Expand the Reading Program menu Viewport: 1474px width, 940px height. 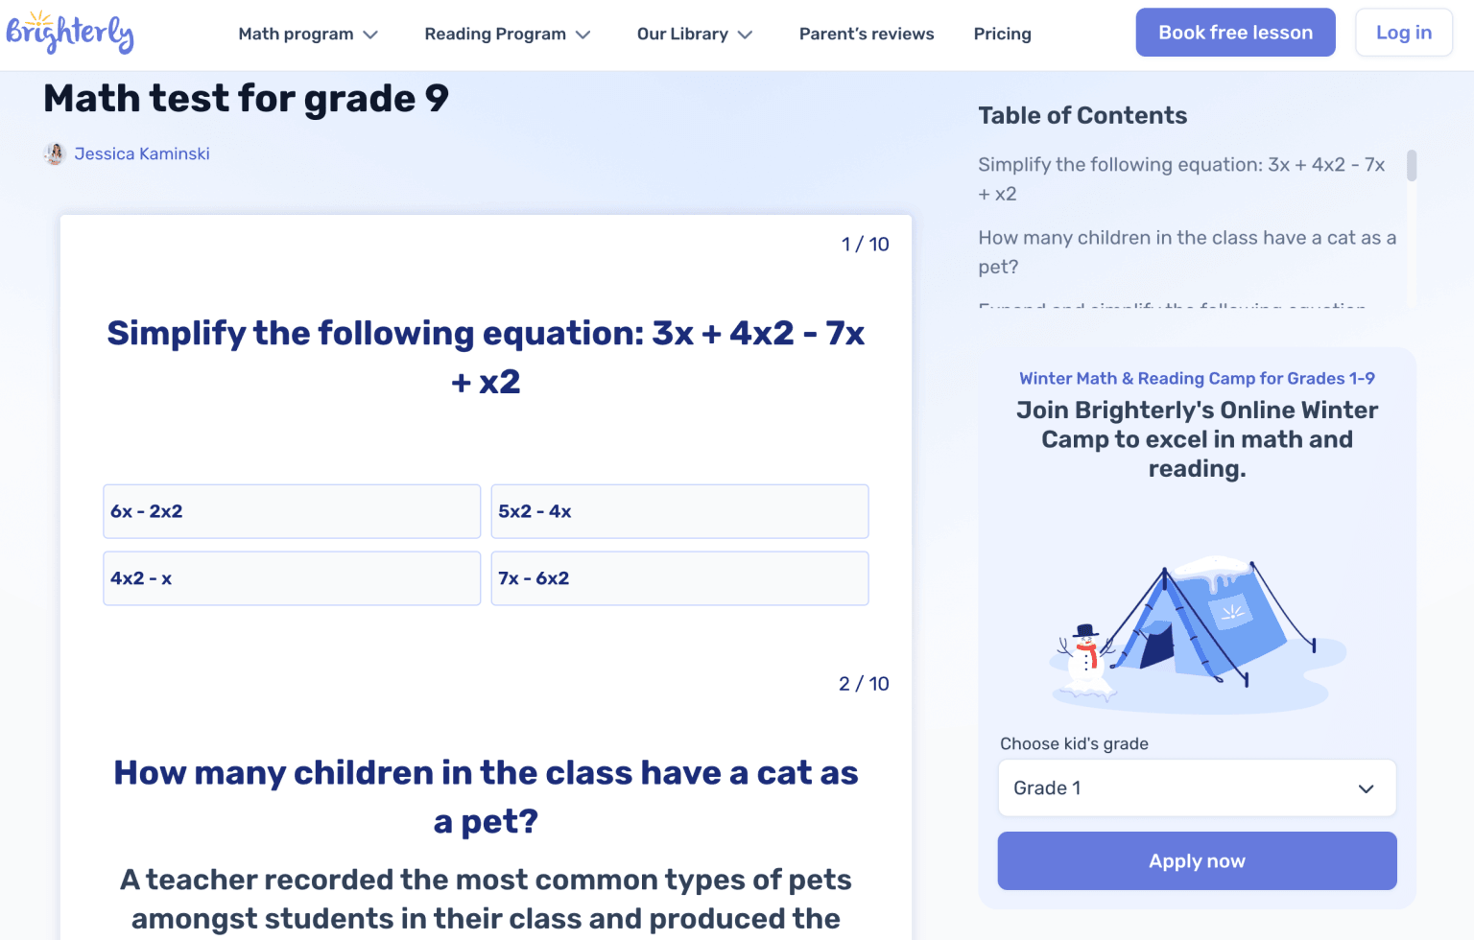pos(507,34)
